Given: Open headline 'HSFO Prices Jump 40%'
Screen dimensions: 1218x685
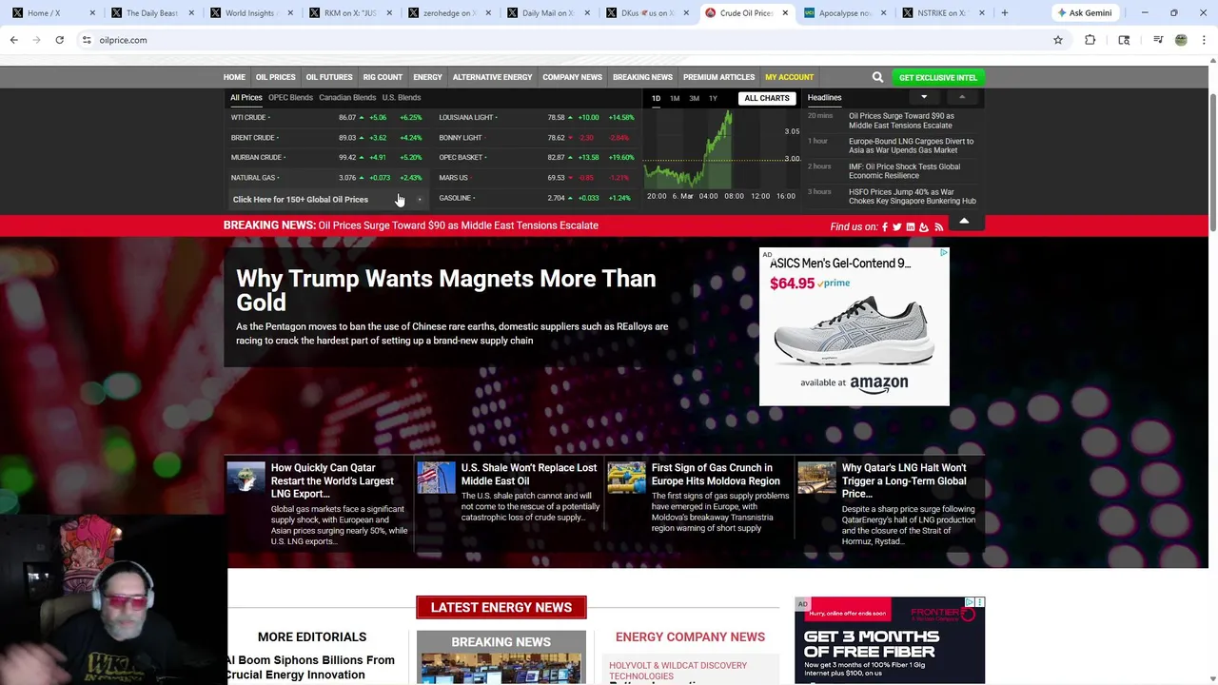Looking at the screenshot, I should click(912, 196).
